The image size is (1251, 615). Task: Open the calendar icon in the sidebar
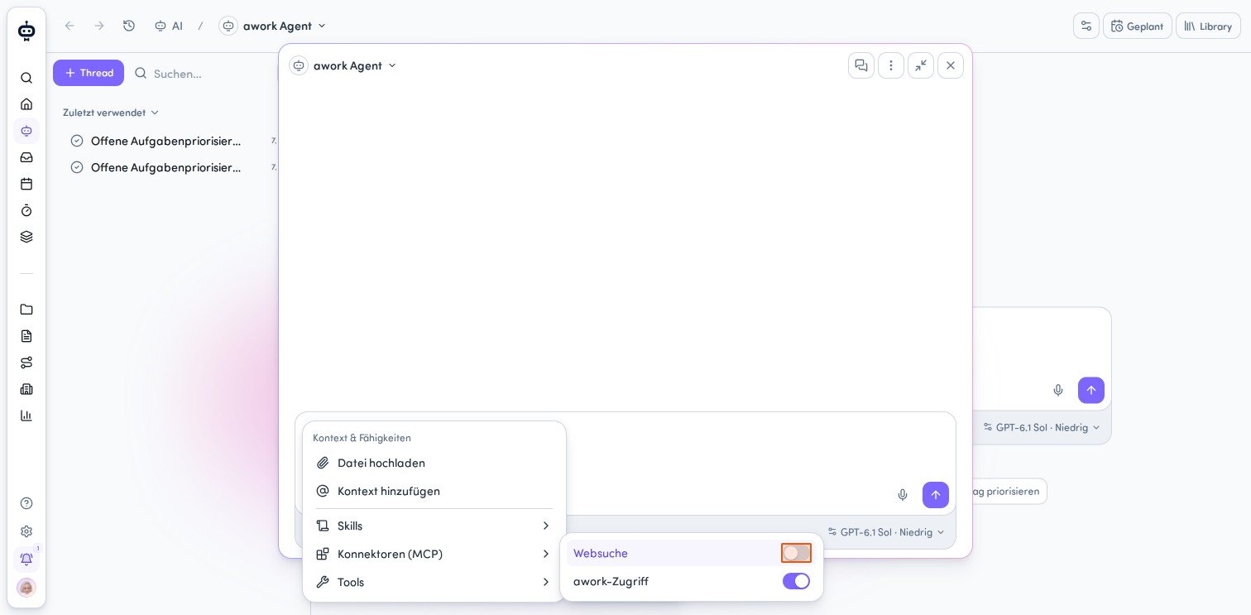(x=26, y=184)
